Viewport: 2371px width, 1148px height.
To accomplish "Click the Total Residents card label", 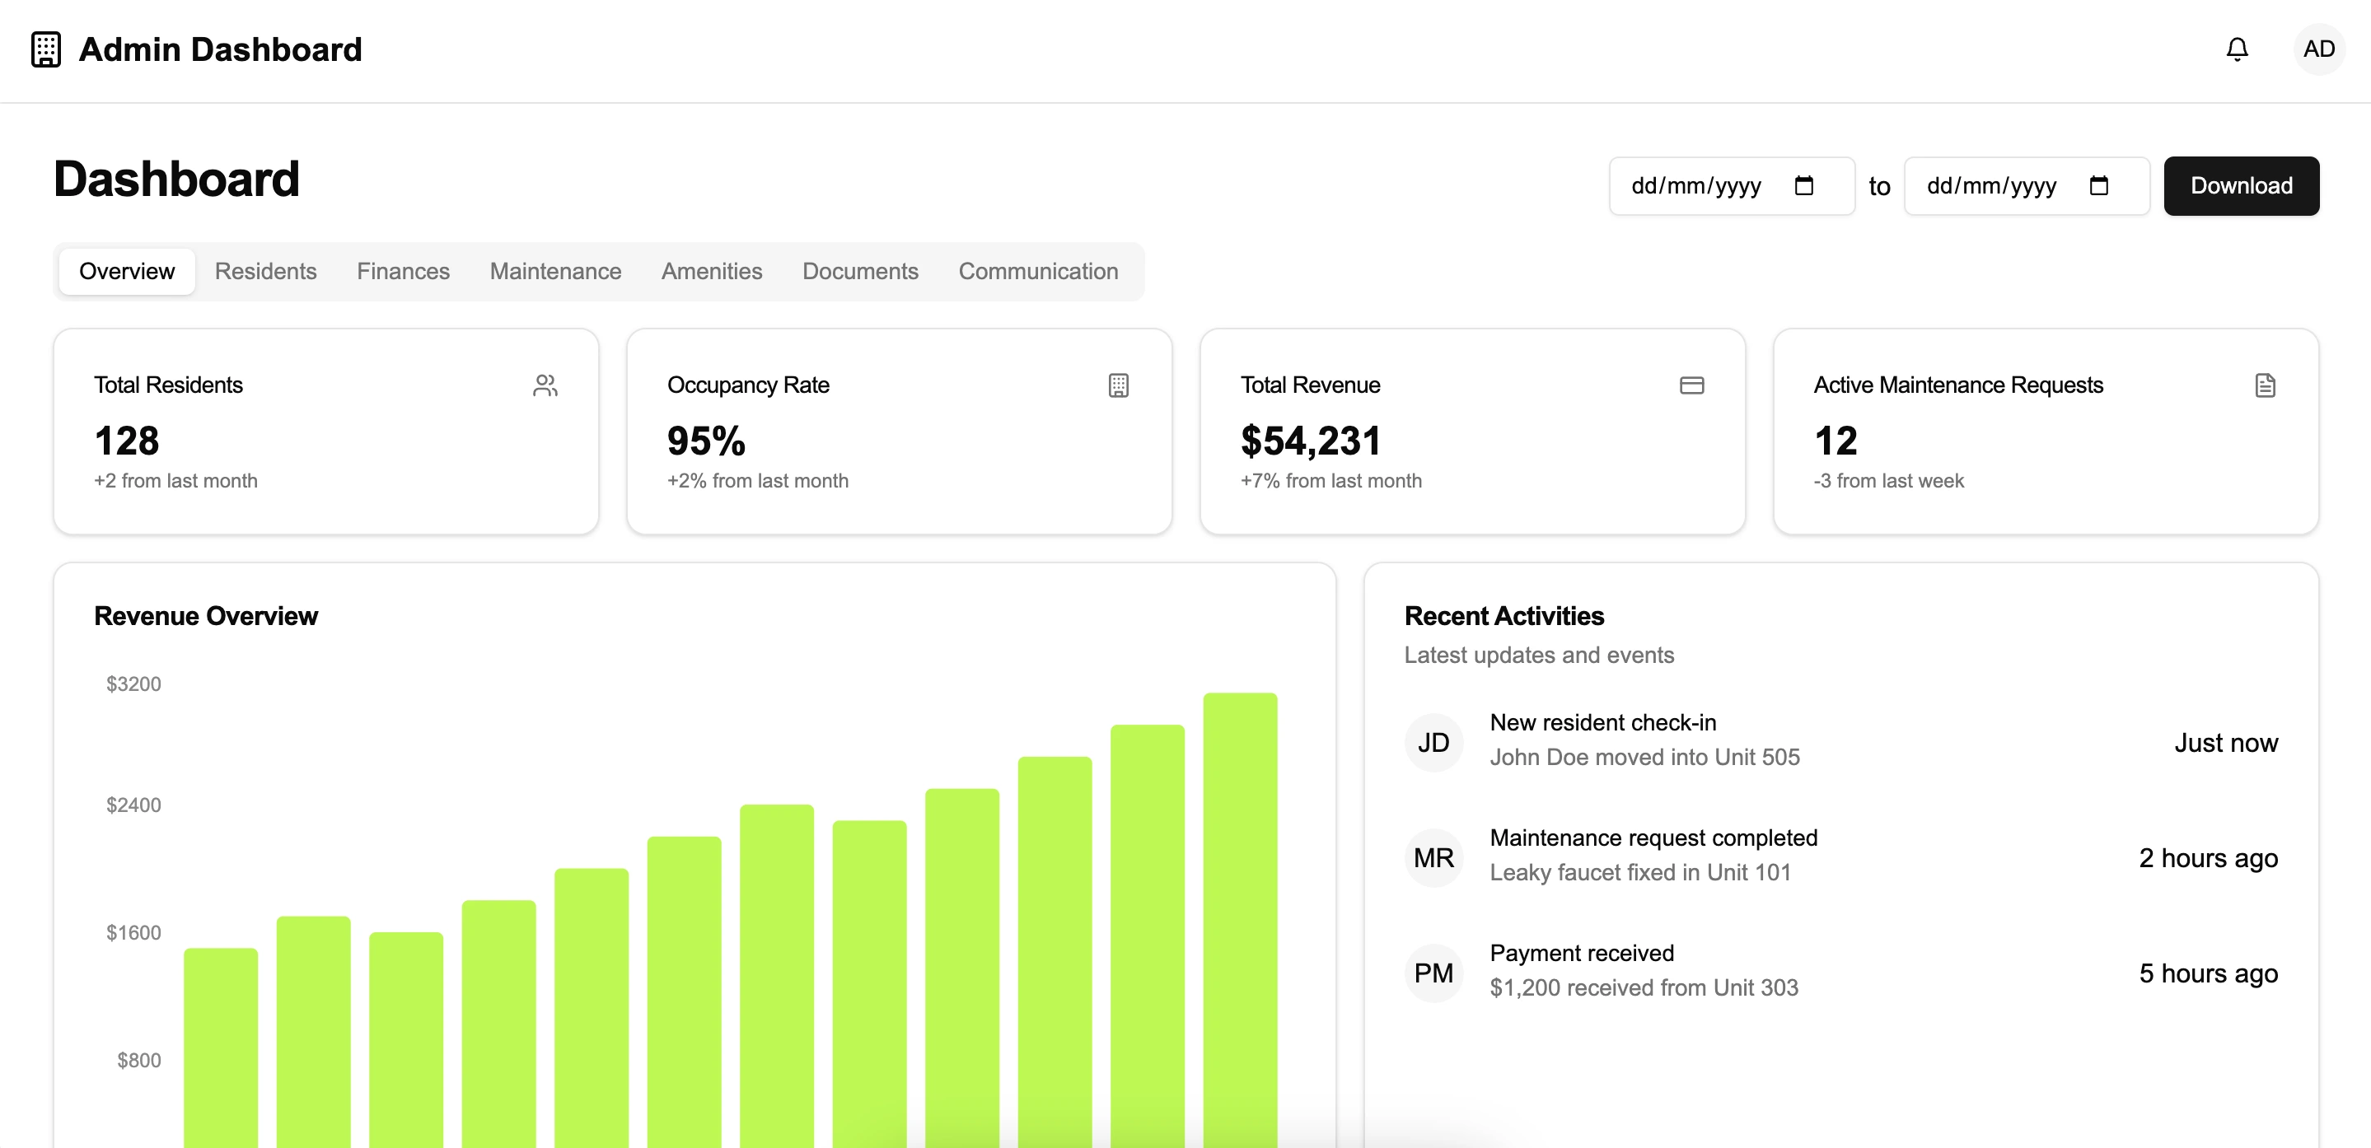I will pyautogui.click(x=168, y=385).
